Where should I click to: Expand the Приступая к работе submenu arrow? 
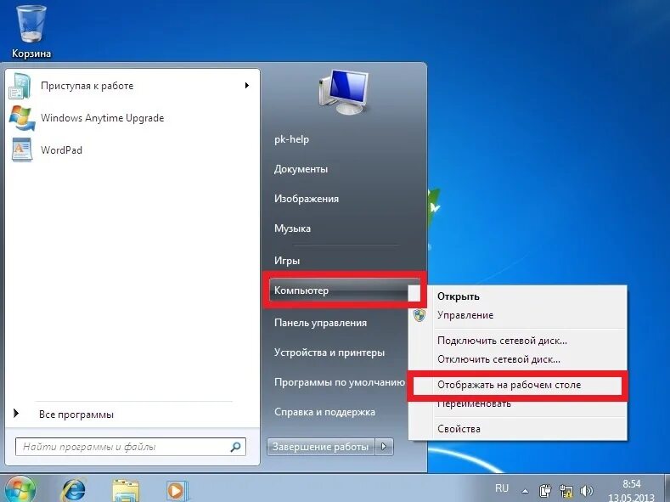pyautogui.click(x=246, y=86)
